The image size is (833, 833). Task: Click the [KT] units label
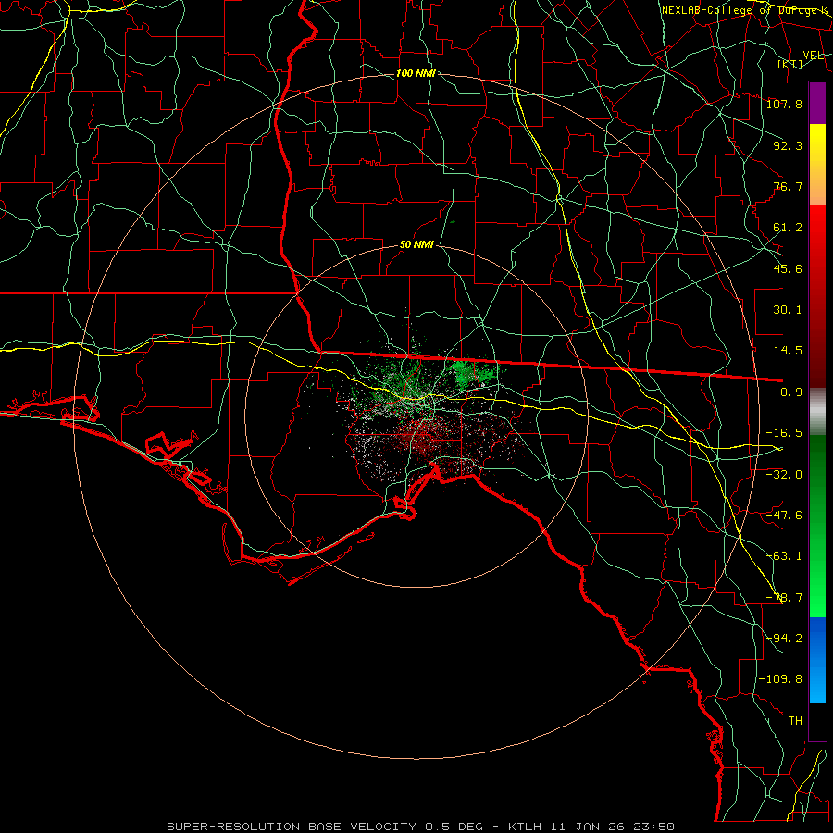click(790, 64)
